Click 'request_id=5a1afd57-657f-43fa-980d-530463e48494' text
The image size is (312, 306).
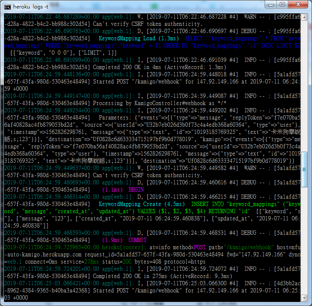(154, 255)
